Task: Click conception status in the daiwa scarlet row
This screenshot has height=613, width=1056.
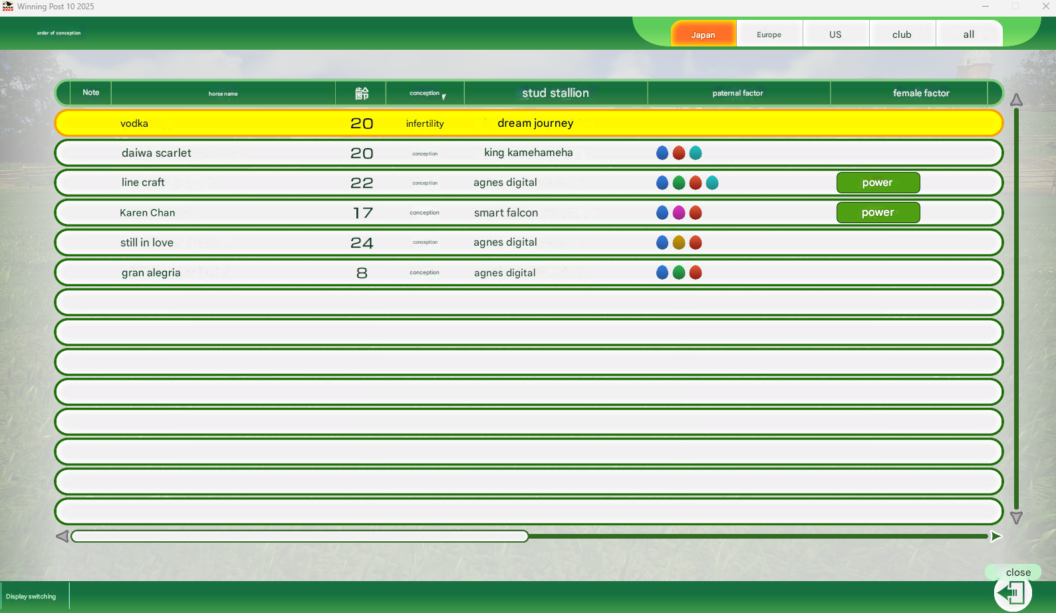Action: pos(425,153)
